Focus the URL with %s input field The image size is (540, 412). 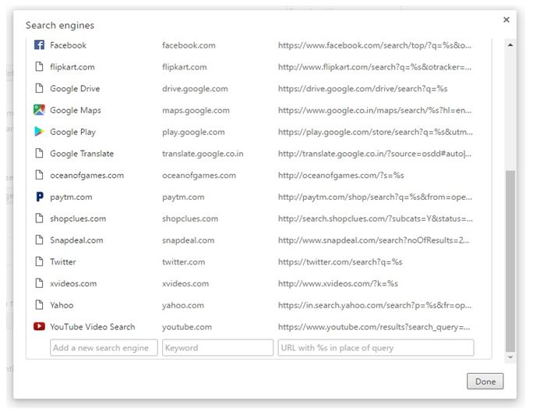376,347
